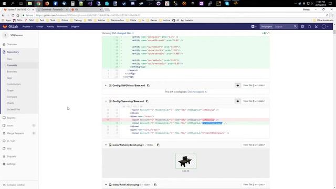Click the AlchemyBench image thumbnail
Viewport: 336px width, 189px height.
point(186,161)
